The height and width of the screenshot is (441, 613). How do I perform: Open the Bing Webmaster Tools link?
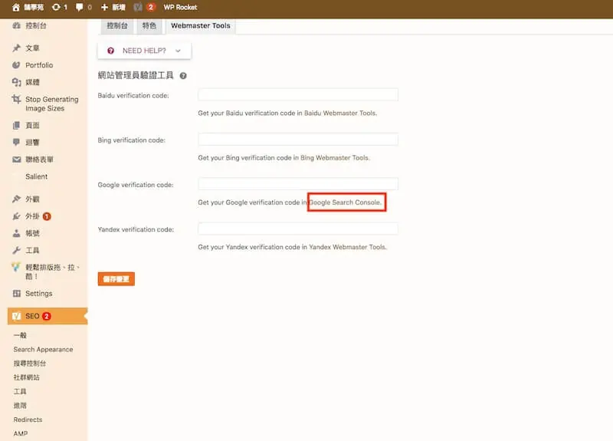[334, 158]
